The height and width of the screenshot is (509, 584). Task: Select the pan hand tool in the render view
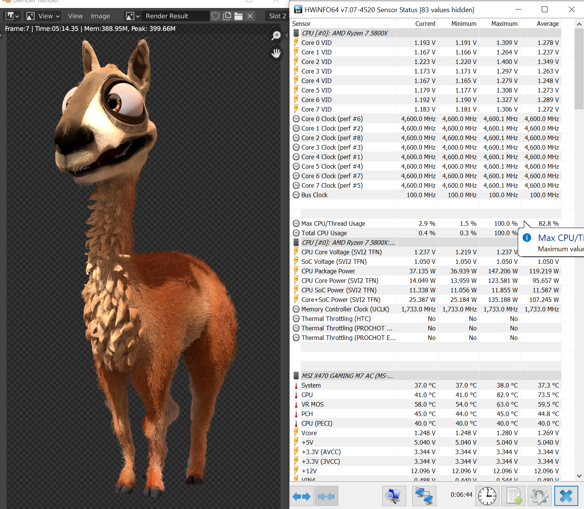tap(276, 53)
